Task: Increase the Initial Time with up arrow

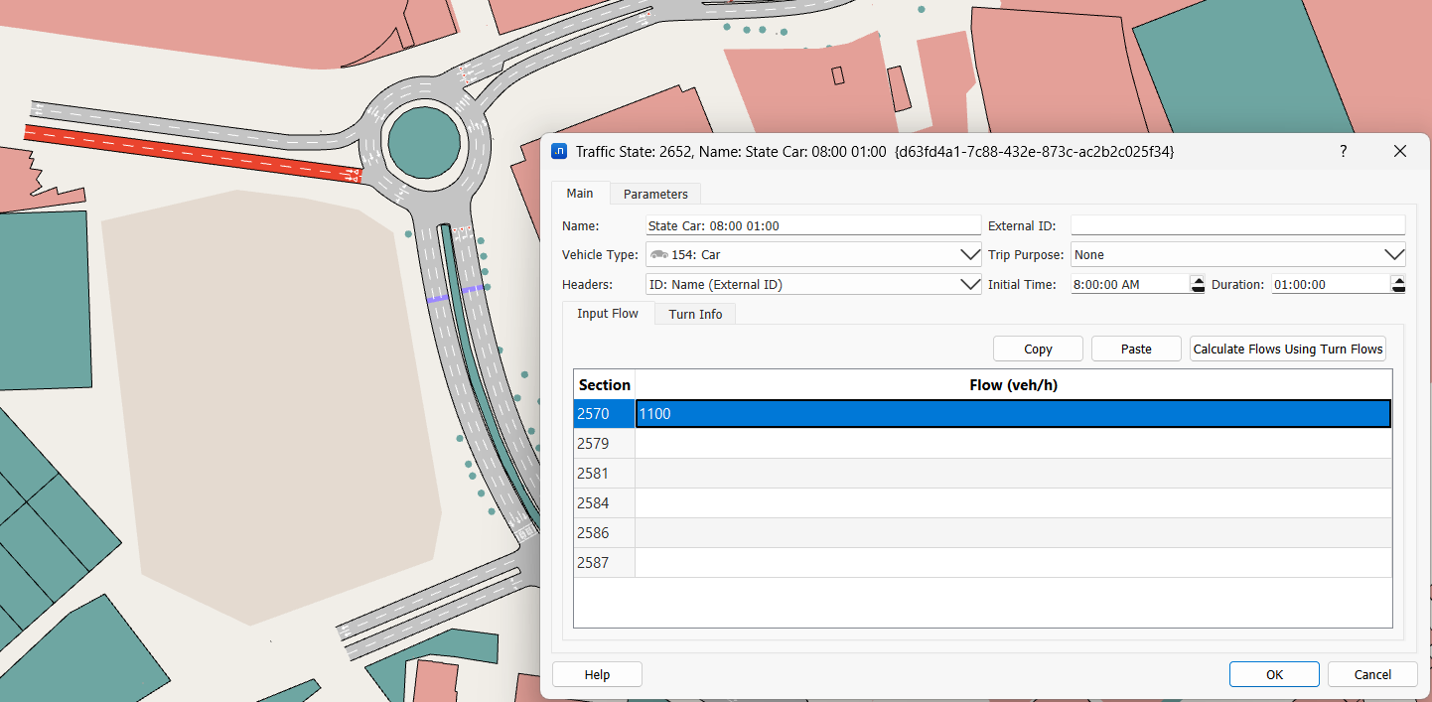Action: 1197,280
